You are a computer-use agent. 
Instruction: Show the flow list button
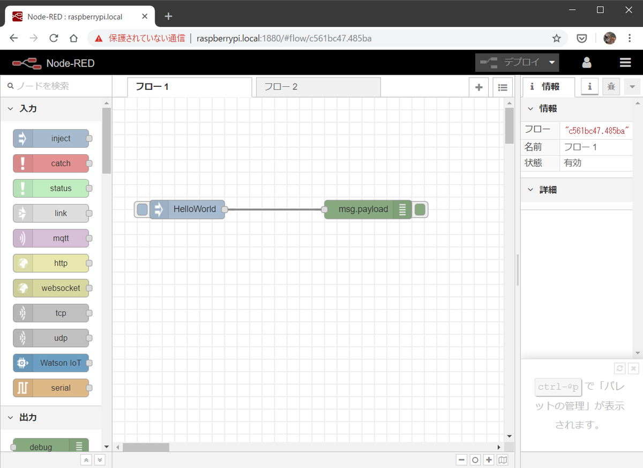[503, 87]
